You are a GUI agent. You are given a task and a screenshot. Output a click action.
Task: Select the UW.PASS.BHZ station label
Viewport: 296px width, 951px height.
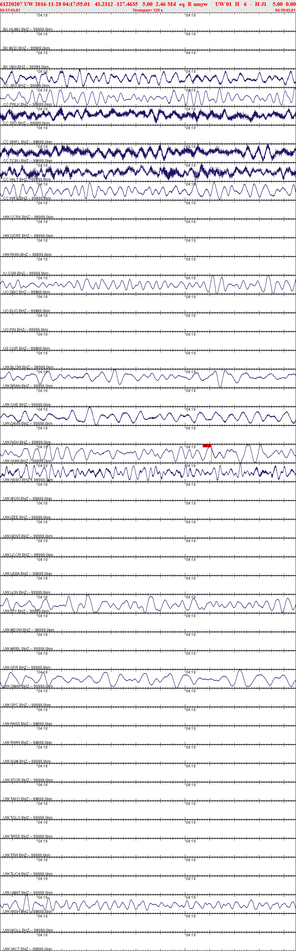point(28,724)
